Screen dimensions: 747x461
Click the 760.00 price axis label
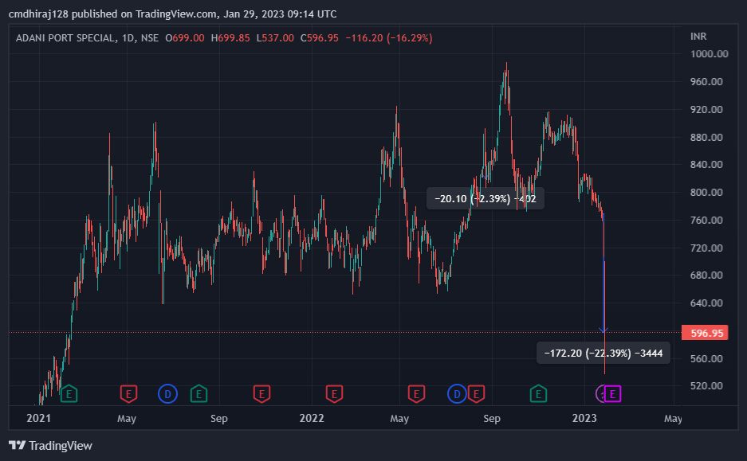pos(706,220)
